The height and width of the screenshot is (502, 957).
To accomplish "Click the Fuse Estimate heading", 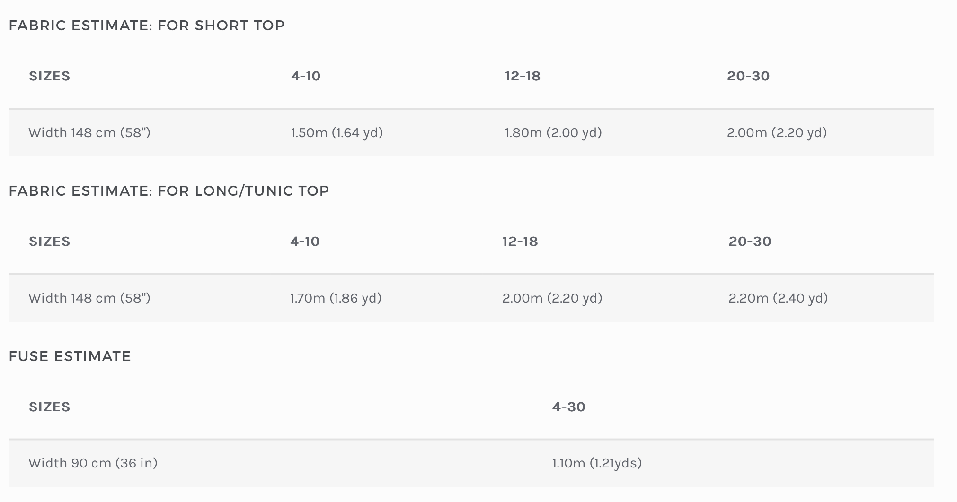I will click(x=70, y=356).
